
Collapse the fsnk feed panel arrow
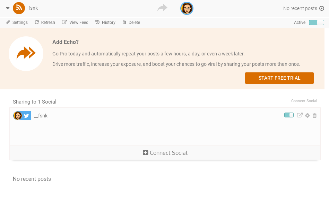pos(8,8)
